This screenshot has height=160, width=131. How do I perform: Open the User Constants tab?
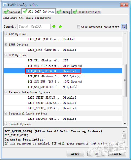tap(87, 12)
